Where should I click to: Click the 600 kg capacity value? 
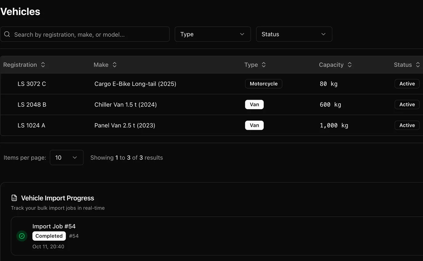coord(330,105)
